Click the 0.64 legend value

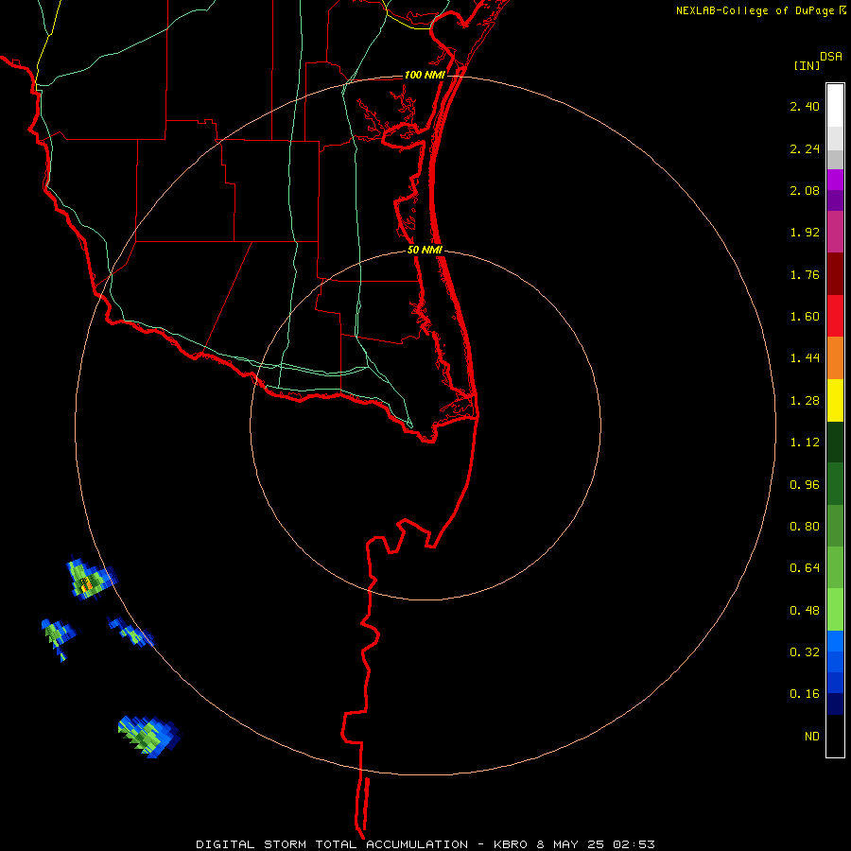coord(805,568)
